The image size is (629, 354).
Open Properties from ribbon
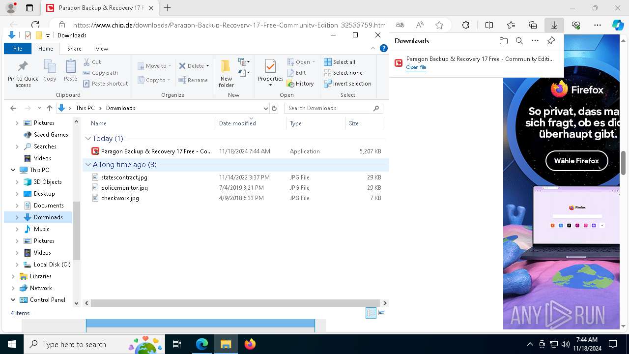(271, 73)
